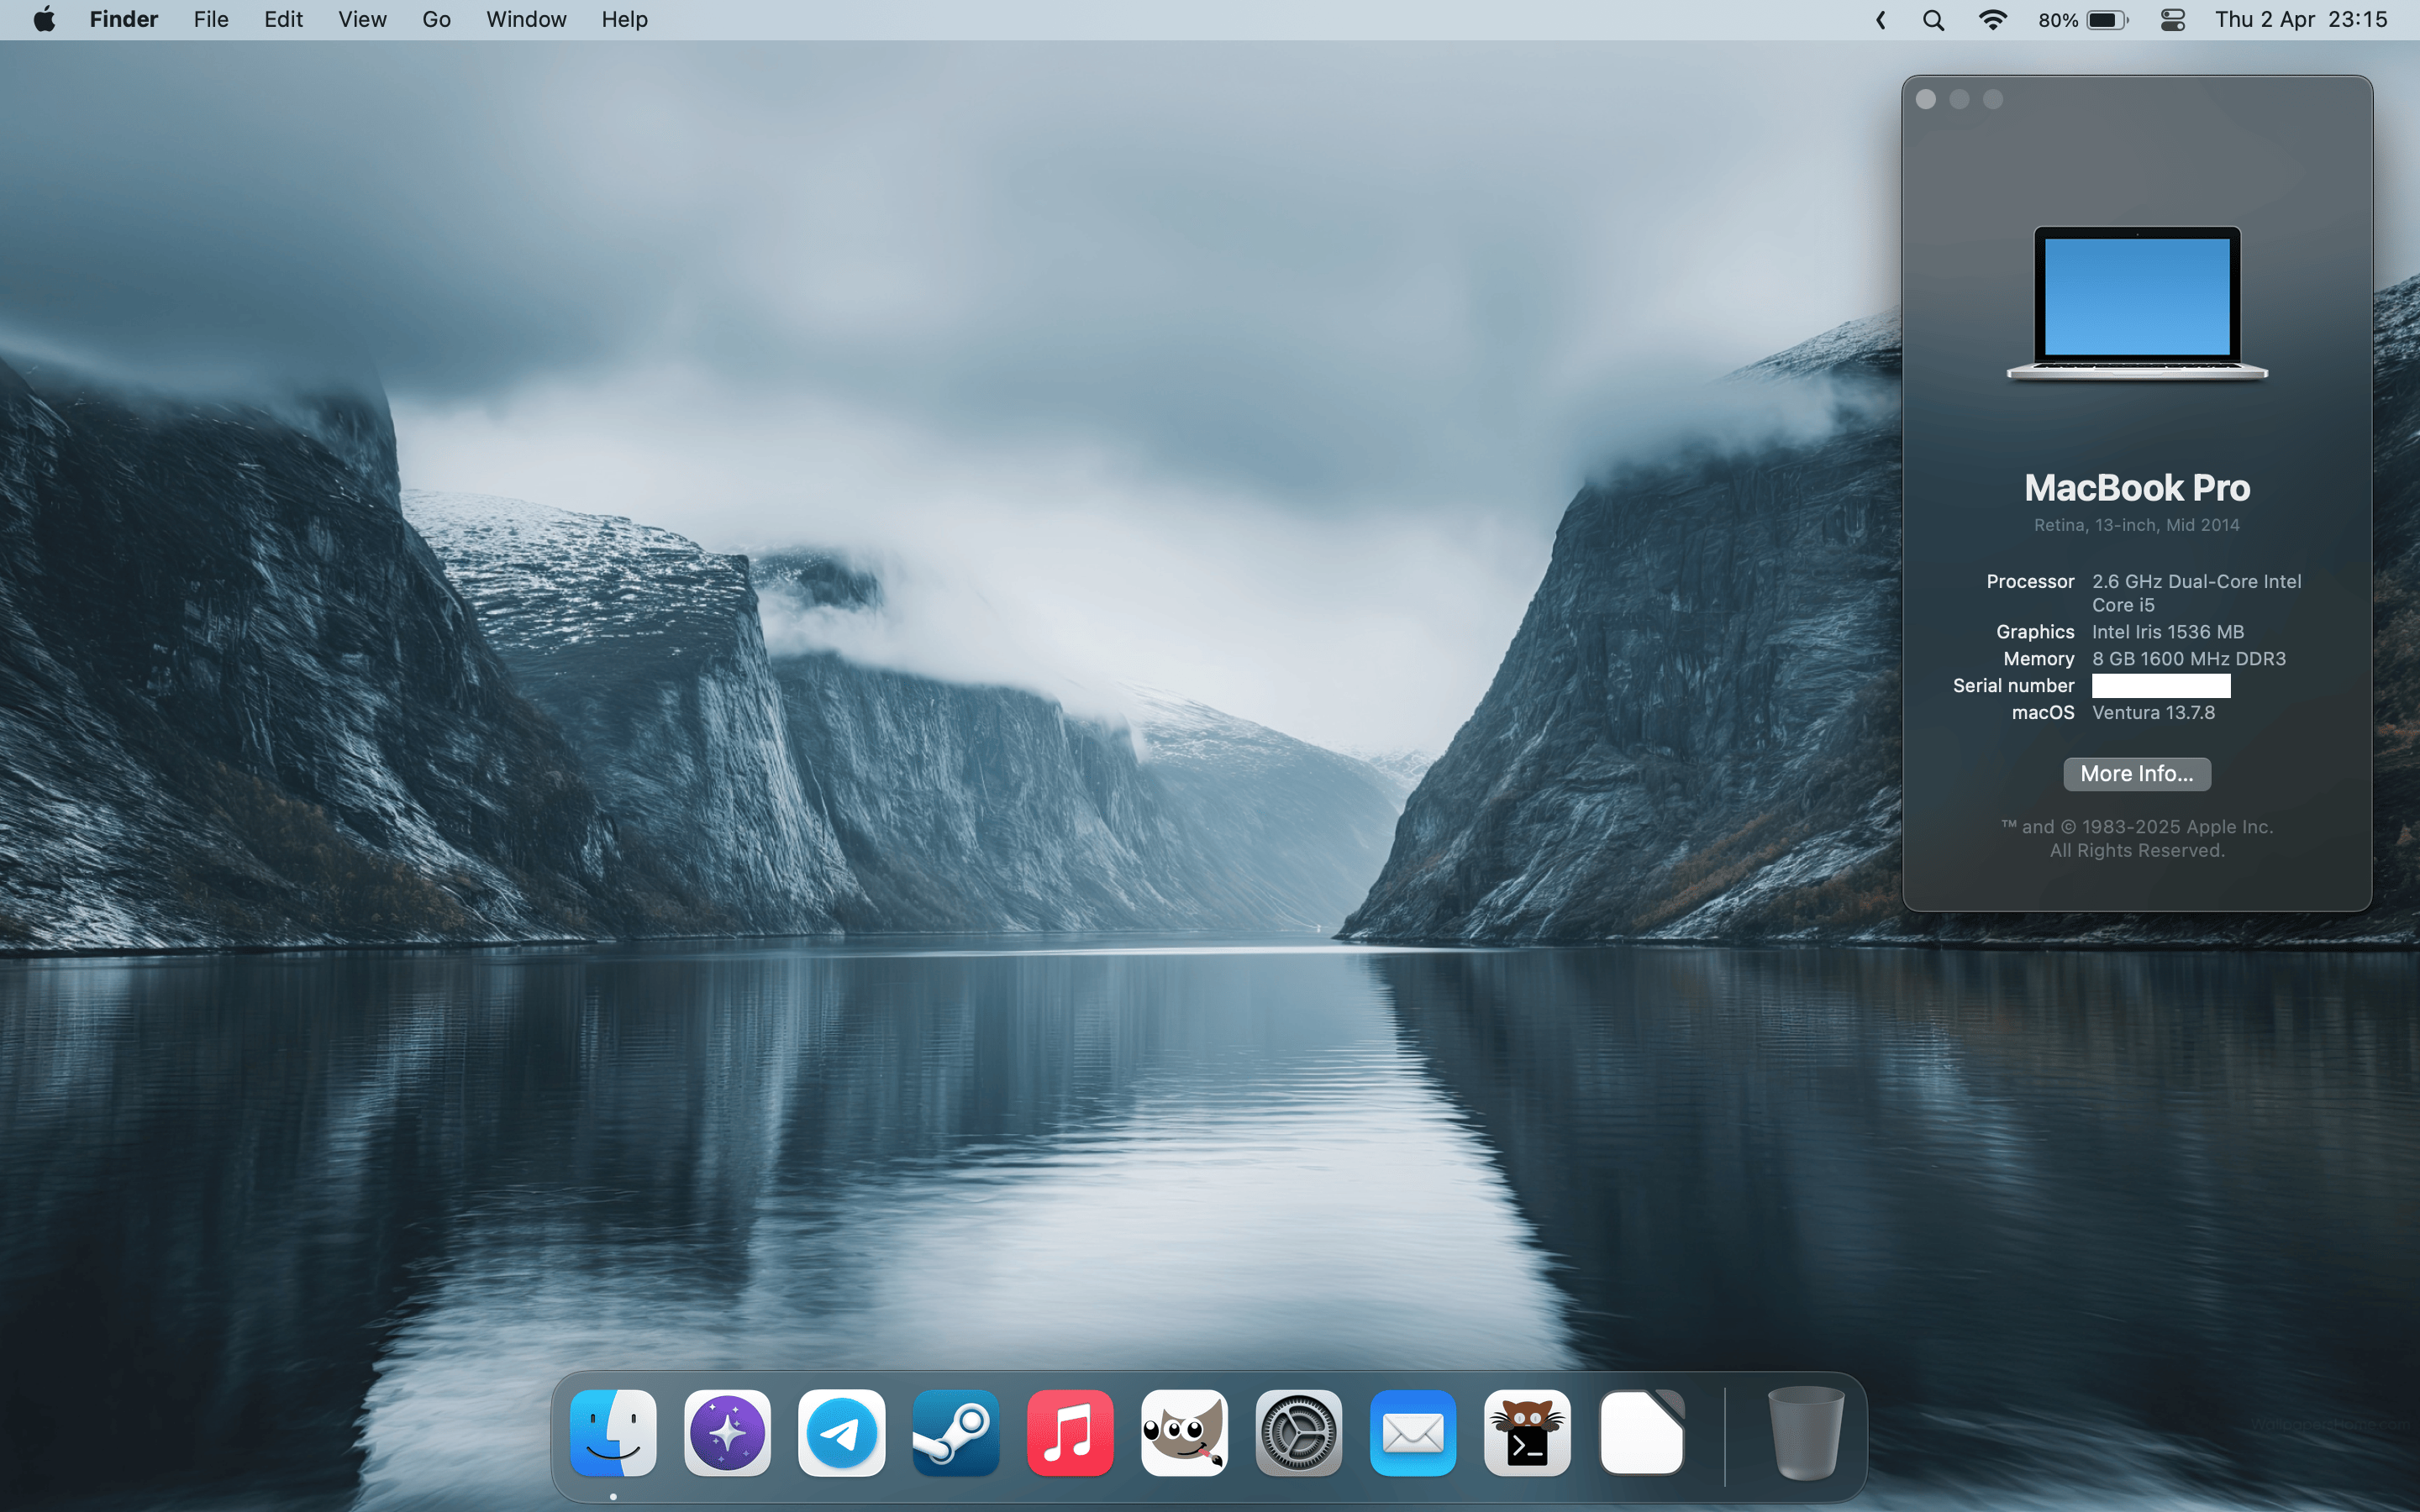
Task: Click the More Info... button
Action: [x=2136, y=774]
